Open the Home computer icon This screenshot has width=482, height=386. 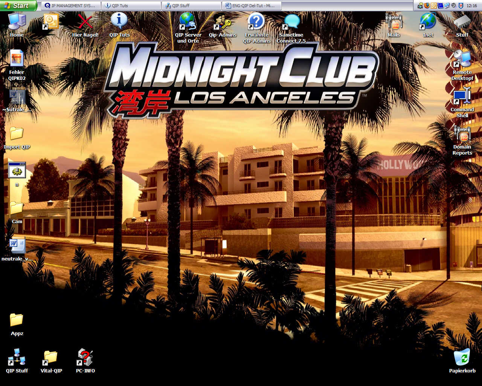tap(17, 25)
